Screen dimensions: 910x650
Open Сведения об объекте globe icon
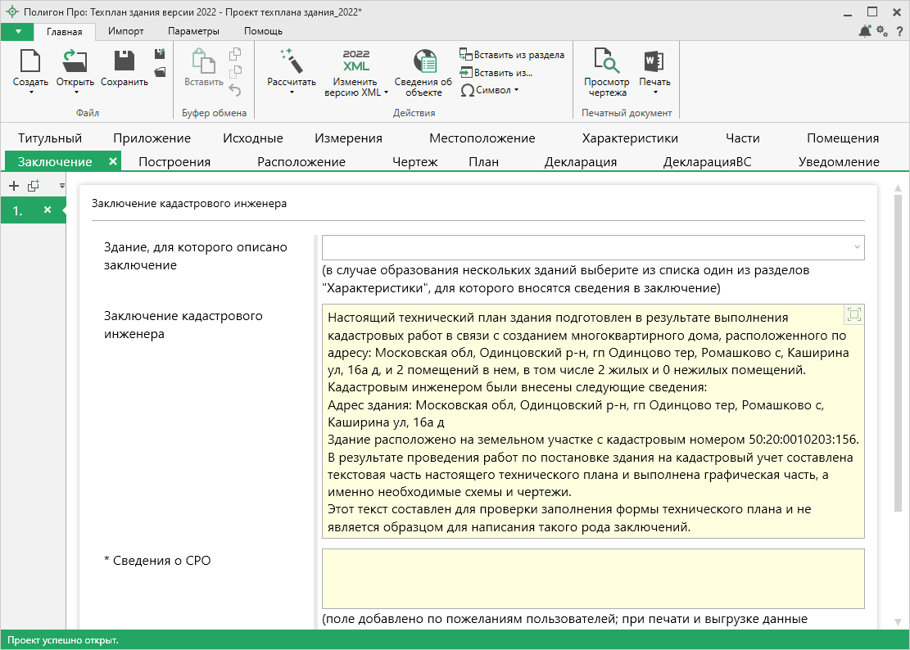[x=423, y=61]
